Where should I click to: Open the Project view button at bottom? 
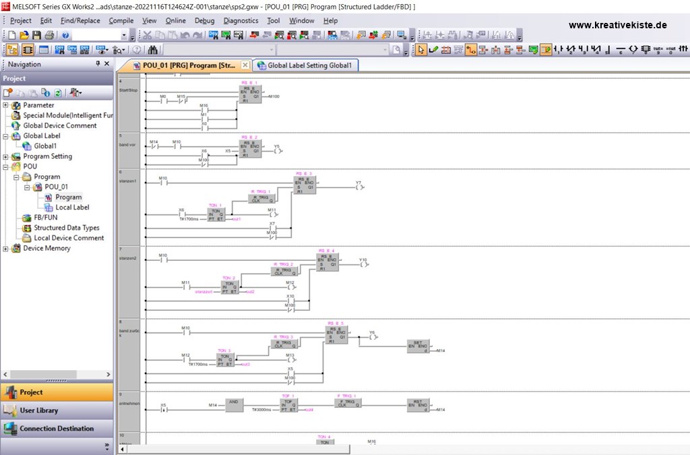point(57,392)
